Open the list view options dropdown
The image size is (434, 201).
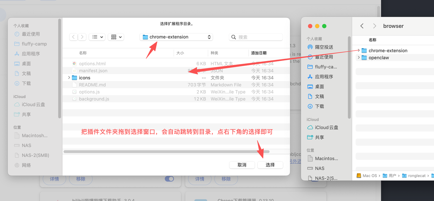click(x=97, y=37)
